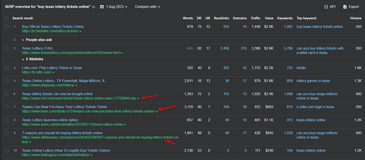
Task: Sort by the Keywords column header
Action: click(285, 18)
